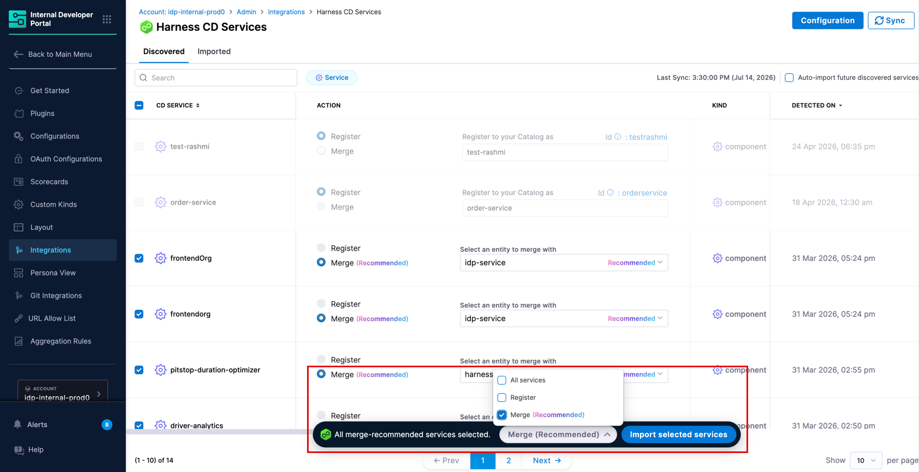Open Integrations in the sidebar

(62, 250)
